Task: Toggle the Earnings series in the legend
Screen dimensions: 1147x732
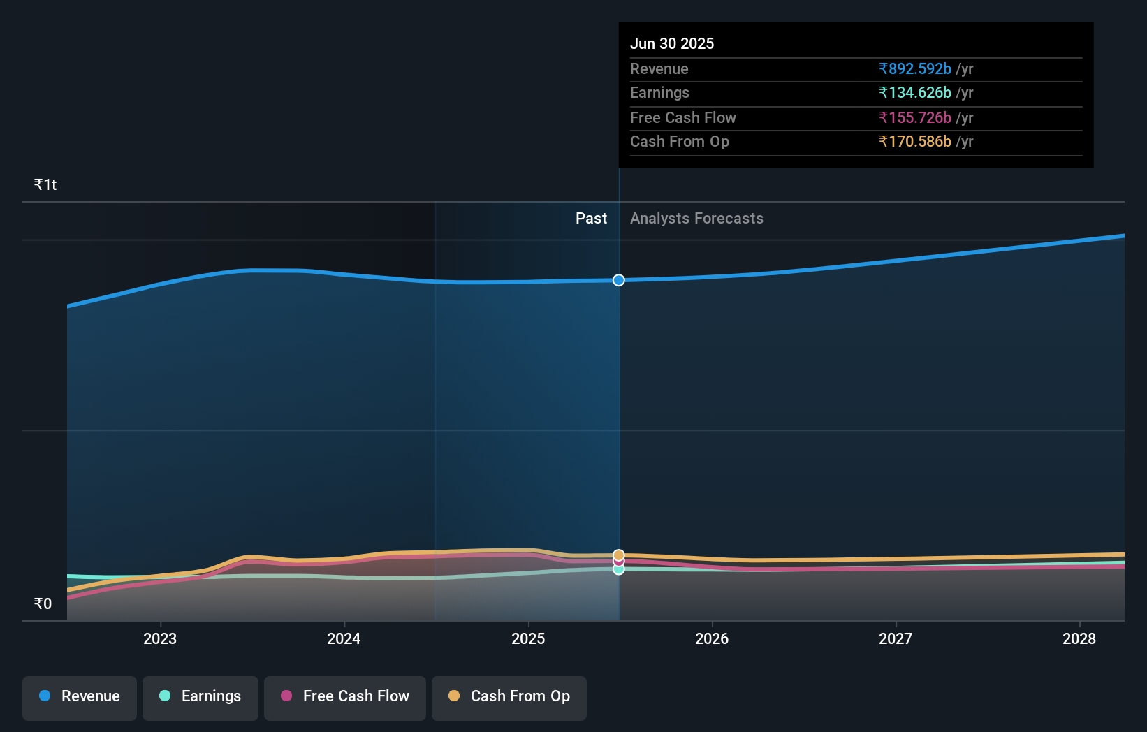Action: 200,698
